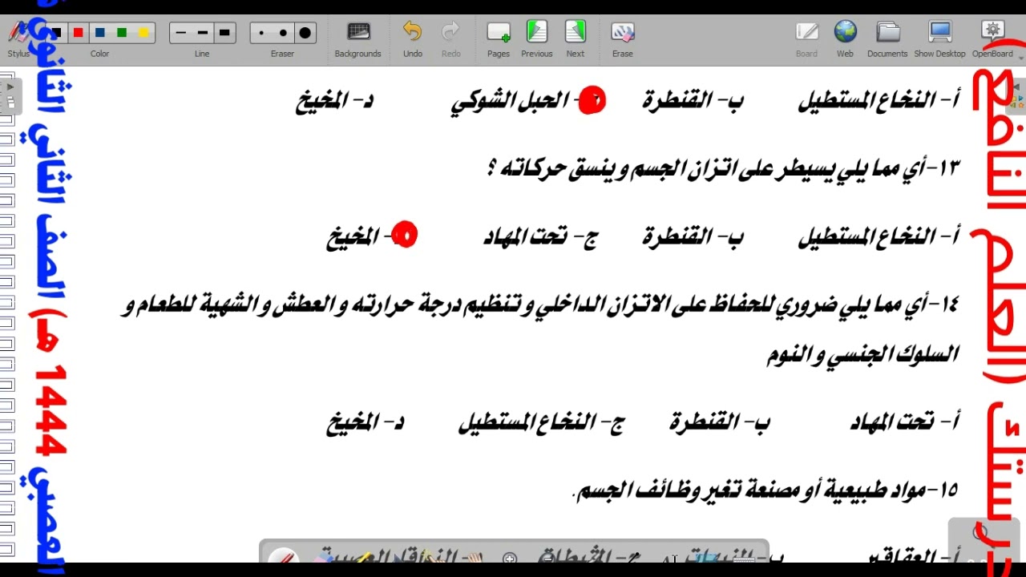Open the OpenBoard settings menu
The width and height of the screenshot is (1026, 577).
pos(992,39)
